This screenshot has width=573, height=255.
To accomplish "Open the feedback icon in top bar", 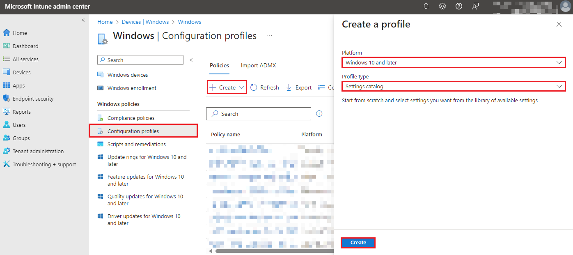I will coord(475,6).
